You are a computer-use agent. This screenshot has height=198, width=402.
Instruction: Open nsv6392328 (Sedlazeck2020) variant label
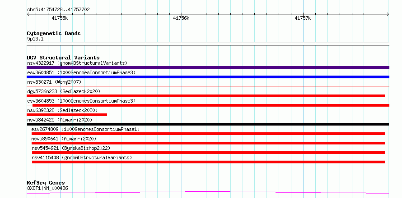[62, 110]
